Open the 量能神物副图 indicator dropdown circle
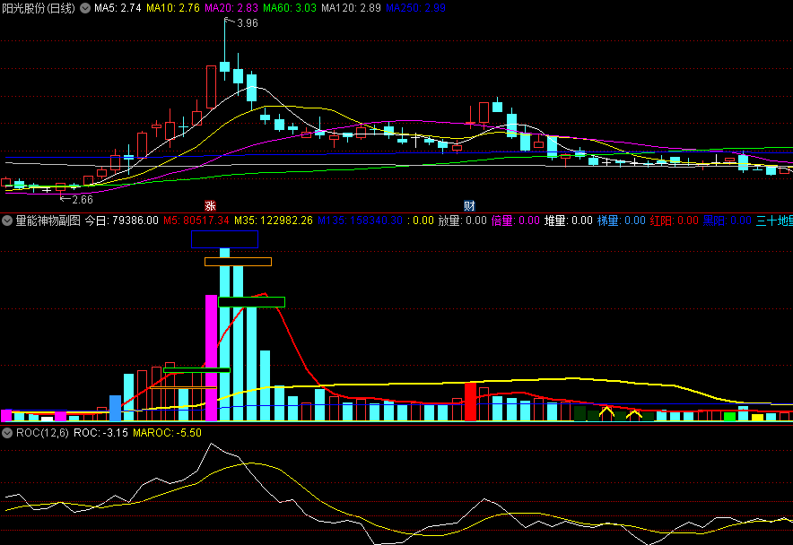 click(7, 221)
